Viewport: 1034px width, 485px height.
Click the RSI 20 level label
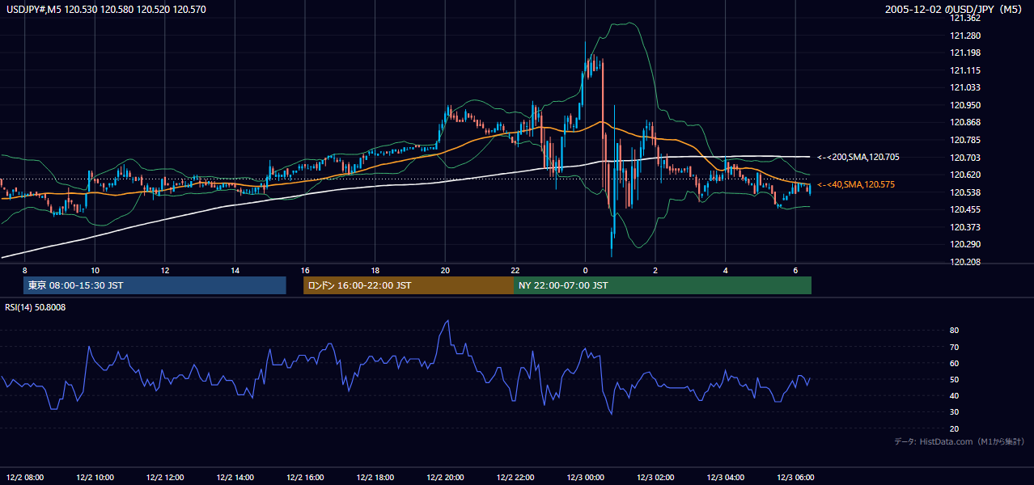[955, 428]
